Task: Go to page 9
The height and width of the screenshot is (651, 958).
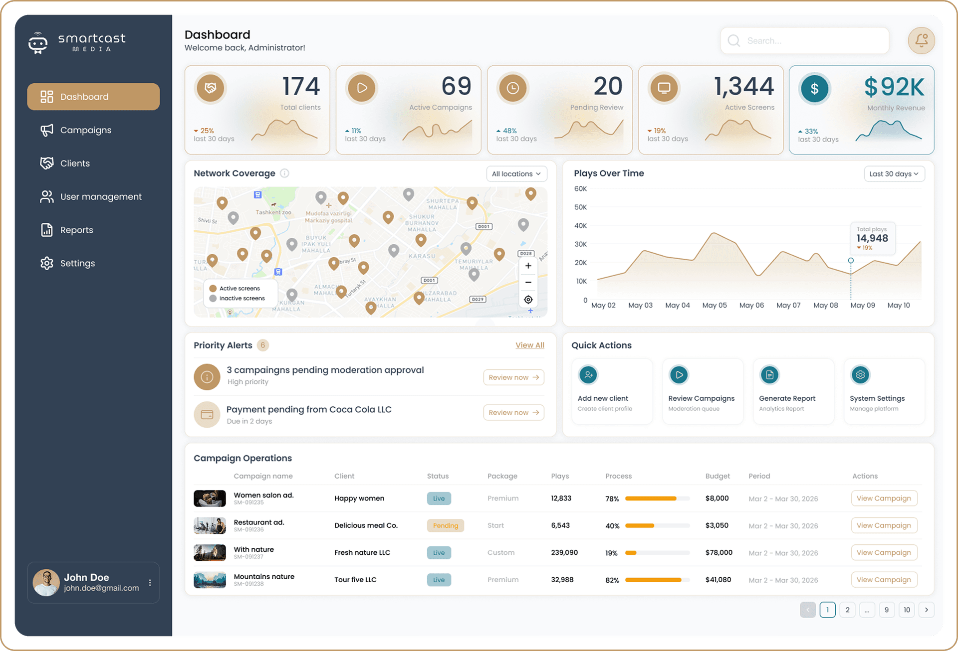Action: 887,610
